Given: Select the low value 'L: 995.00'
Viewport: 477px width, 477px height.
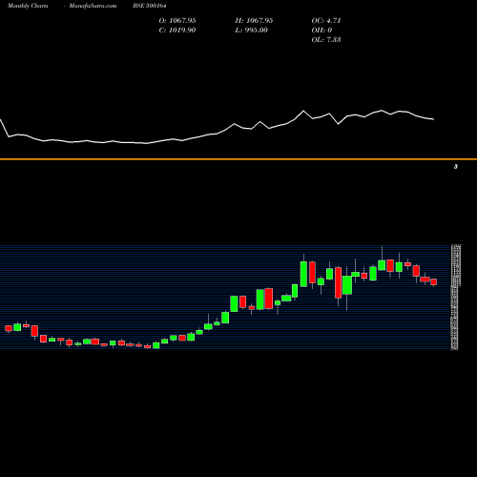Looking at the screenshot, I should tap(252, 31).
